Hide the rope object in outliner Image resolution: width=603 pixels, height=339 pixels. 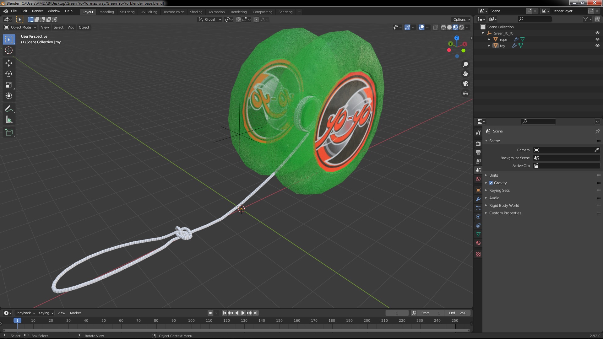597,39
